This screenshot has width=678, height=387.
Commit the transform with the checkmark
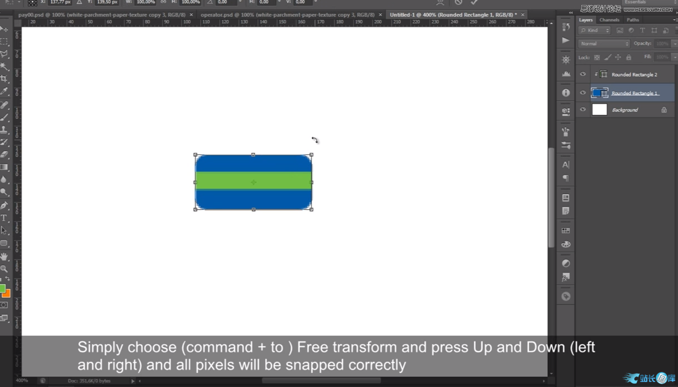click(x=474, y=2)
